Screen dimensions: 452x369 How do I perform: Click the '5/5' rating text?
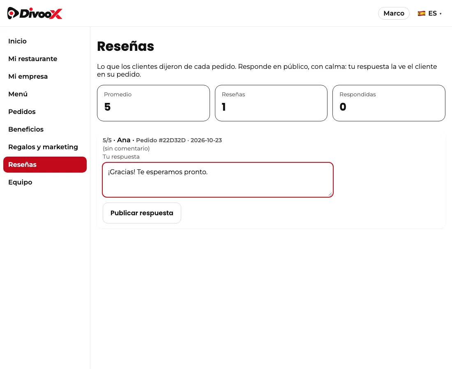coord(107,140)
